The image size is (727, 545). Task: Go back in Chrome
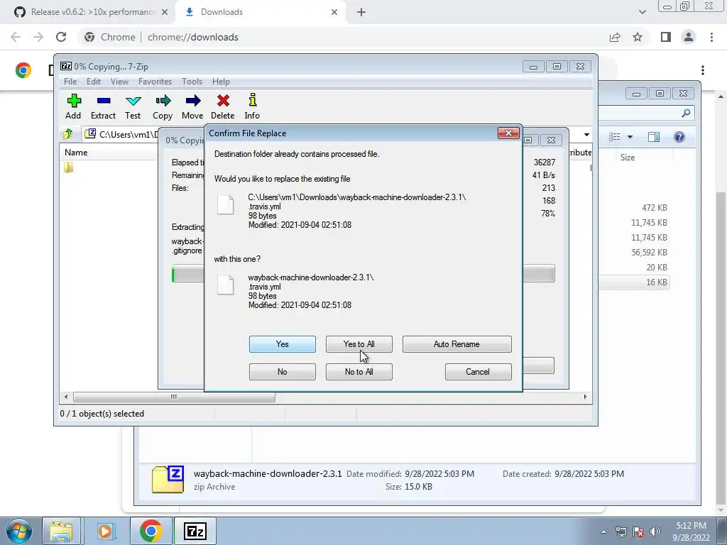click(x=16, y=37)
